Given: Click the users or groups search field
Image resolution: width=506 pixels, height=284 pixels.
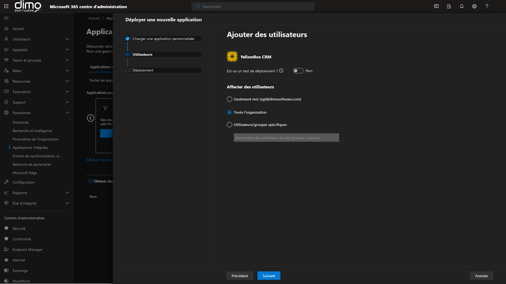Looking at the screenshot, I should coord(286,138).
